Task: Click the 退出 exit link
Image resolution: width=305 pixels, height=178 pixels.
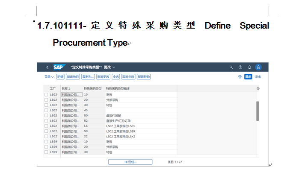Action: (258, 77)
